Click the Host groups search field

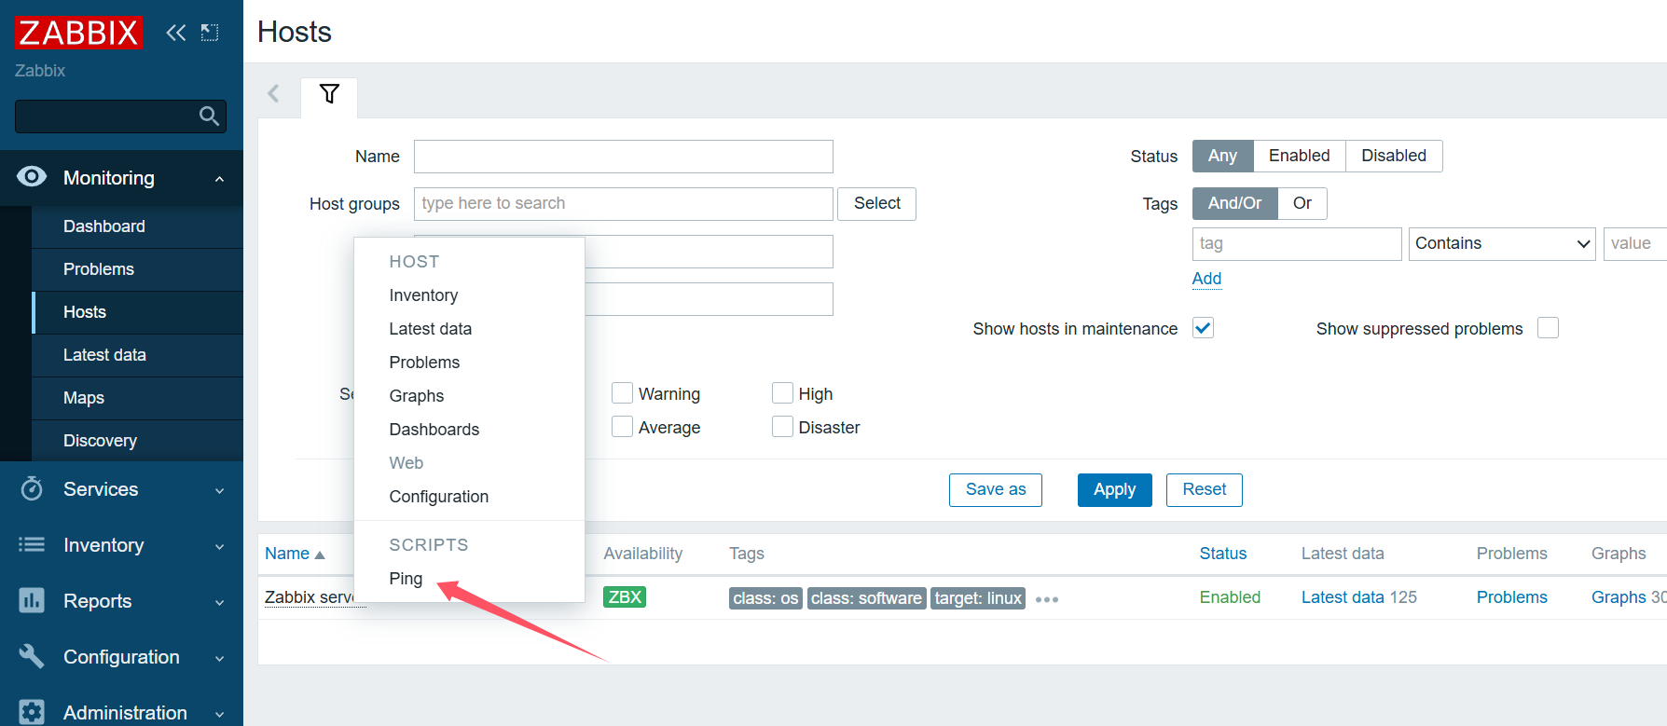[x=623, y=204]
